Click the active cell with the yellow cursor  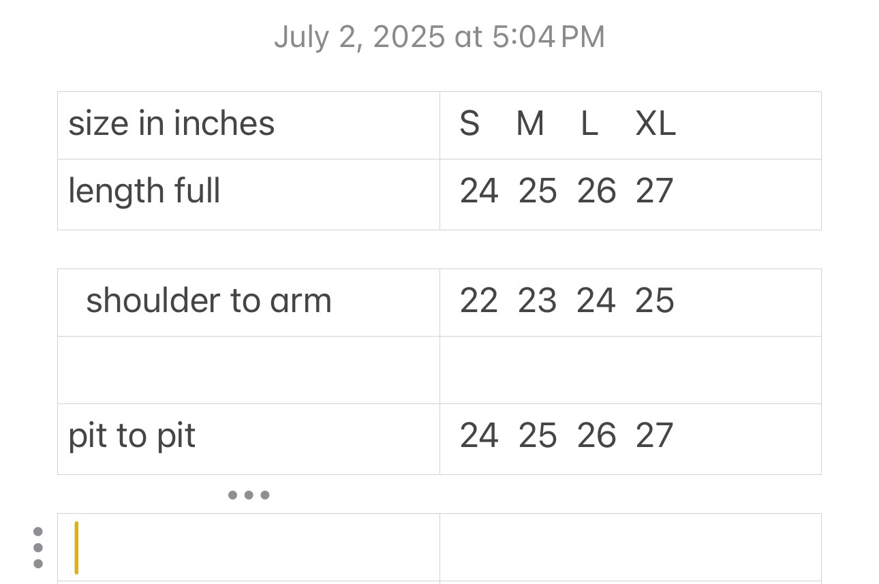(x=248, y=547)
